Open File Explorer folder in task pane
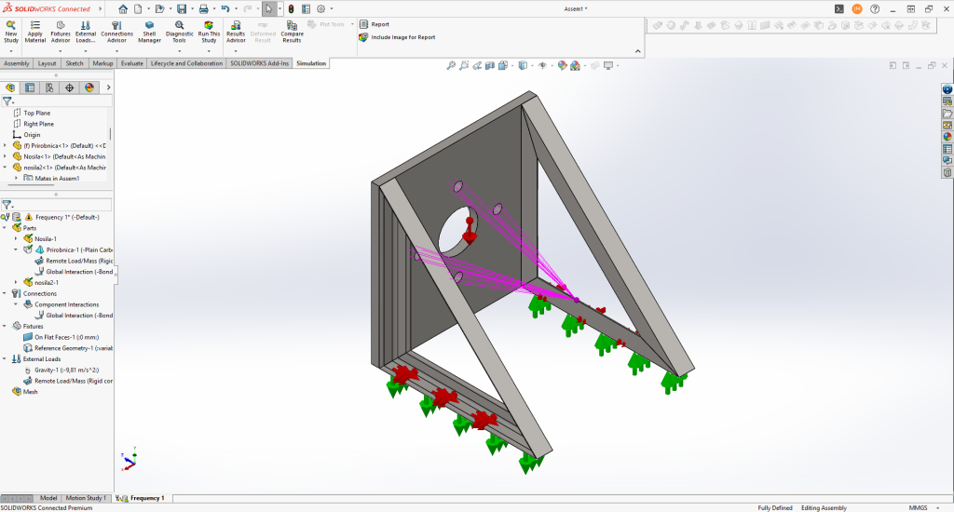 coord(947,113)
